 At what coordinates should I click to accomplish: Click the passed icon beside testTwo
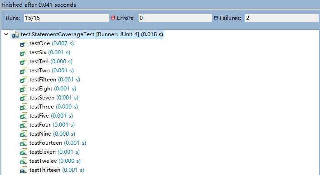click(x=24, y=71)
